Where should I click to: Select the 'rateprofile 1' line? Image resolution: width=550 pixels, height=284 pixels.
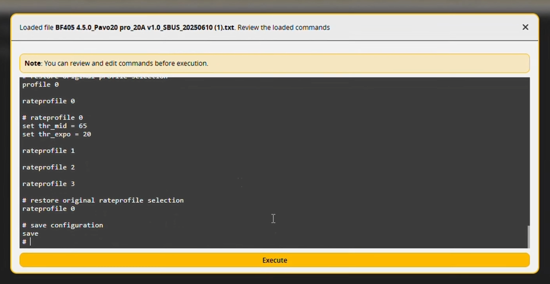[x=48, y=151]
